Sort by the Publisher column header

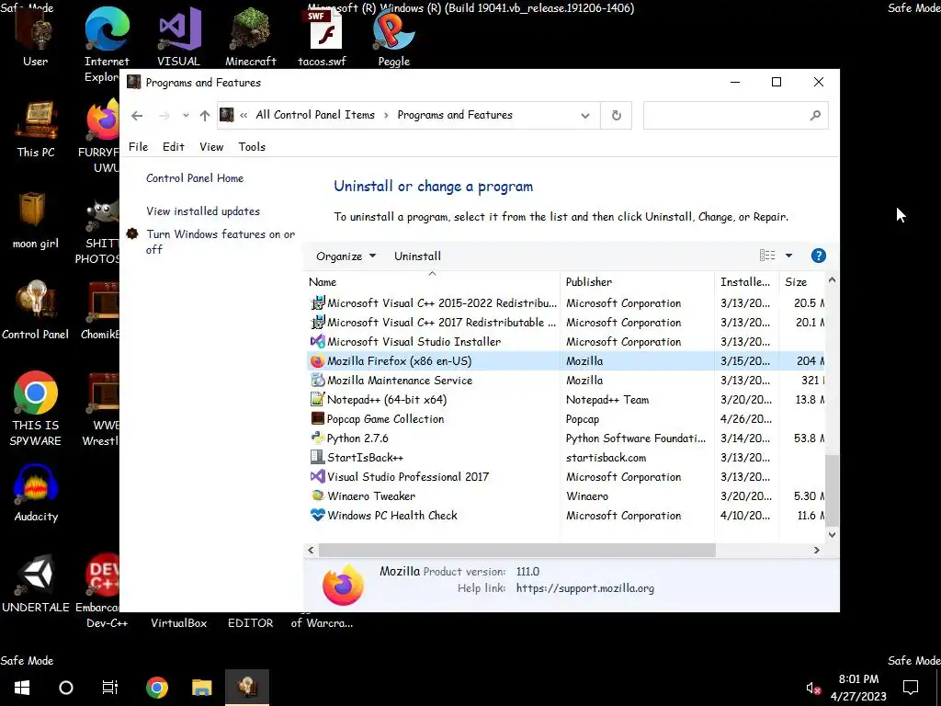pos(637,282)
